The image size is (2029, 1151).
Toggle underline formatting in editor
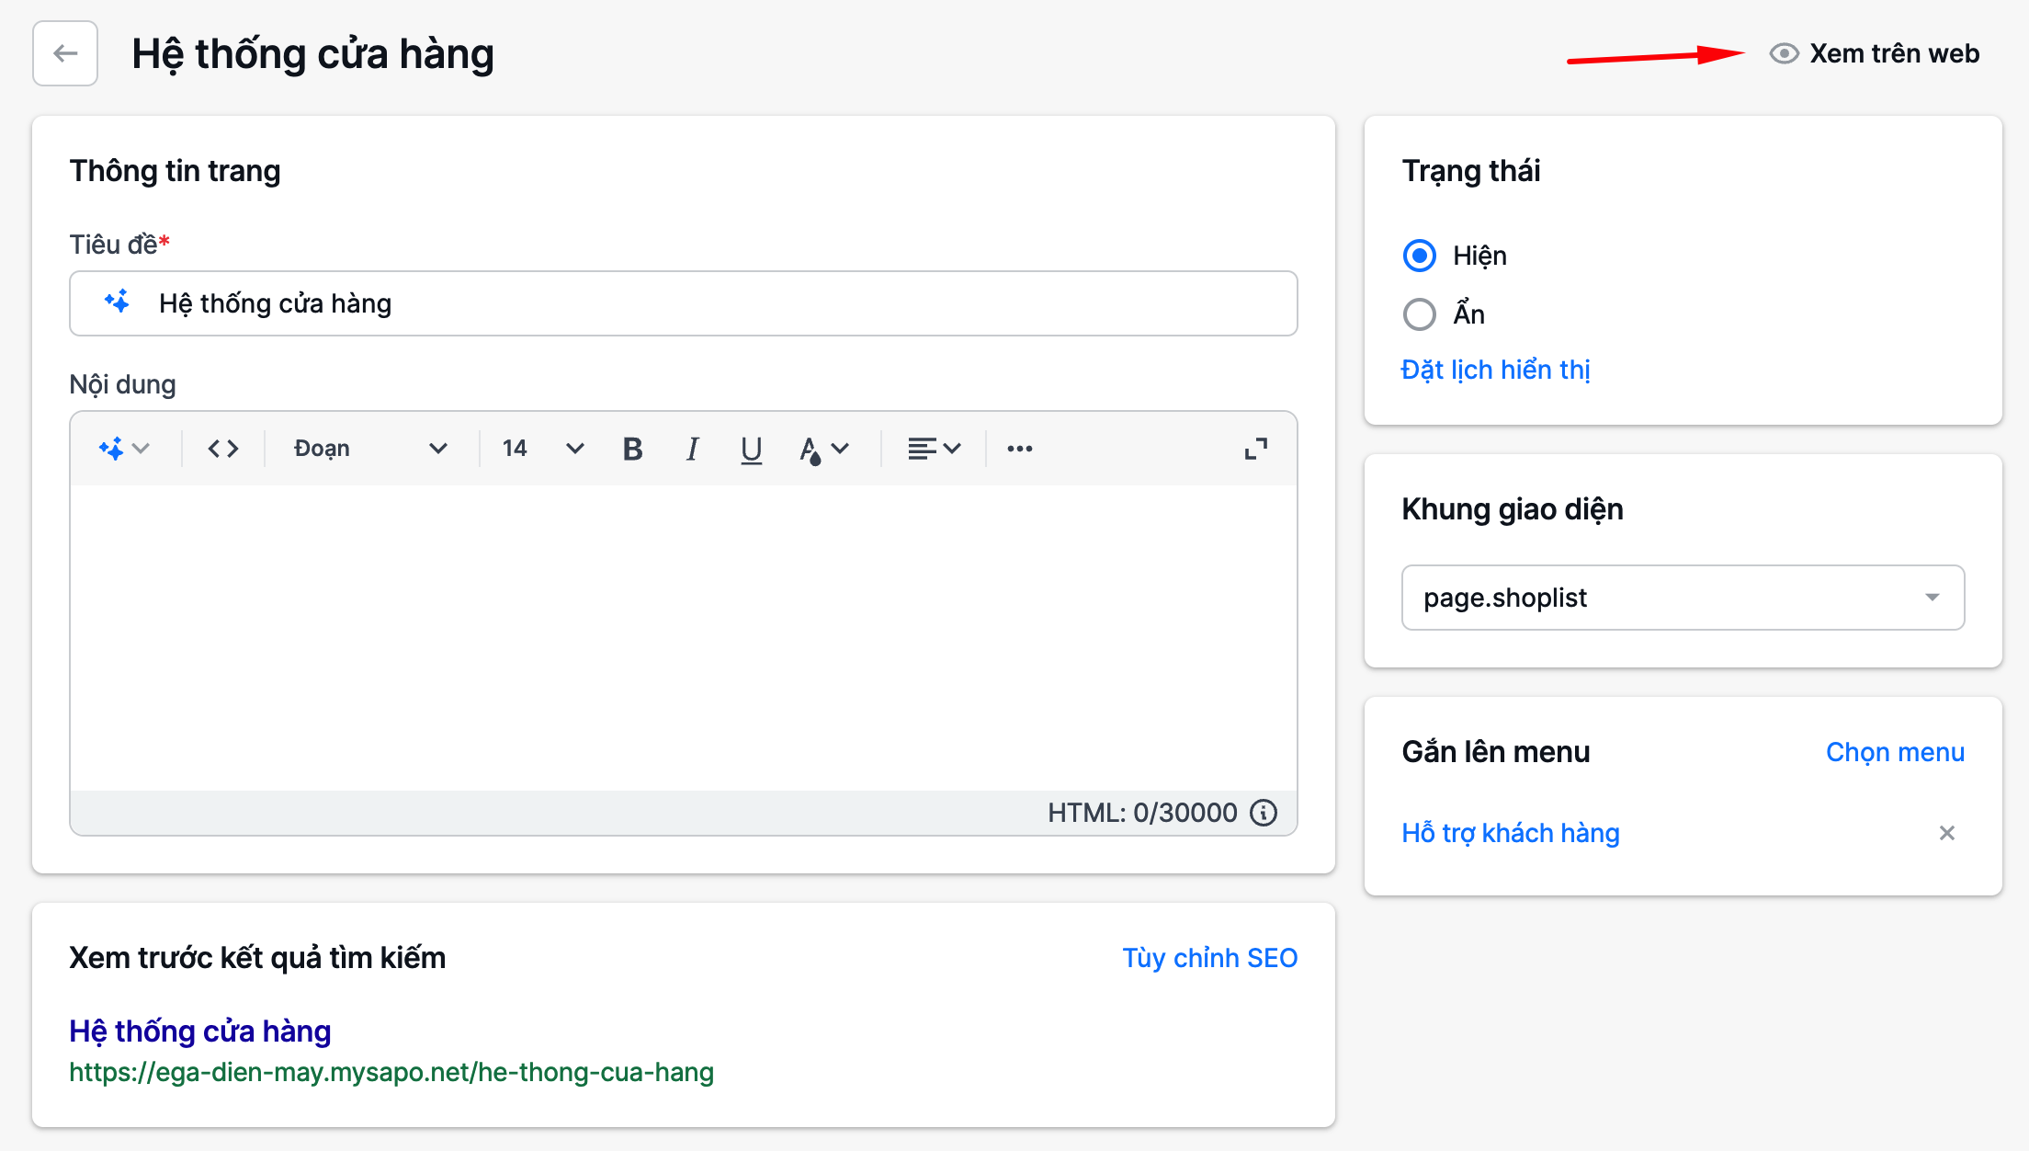coord(751,449)
